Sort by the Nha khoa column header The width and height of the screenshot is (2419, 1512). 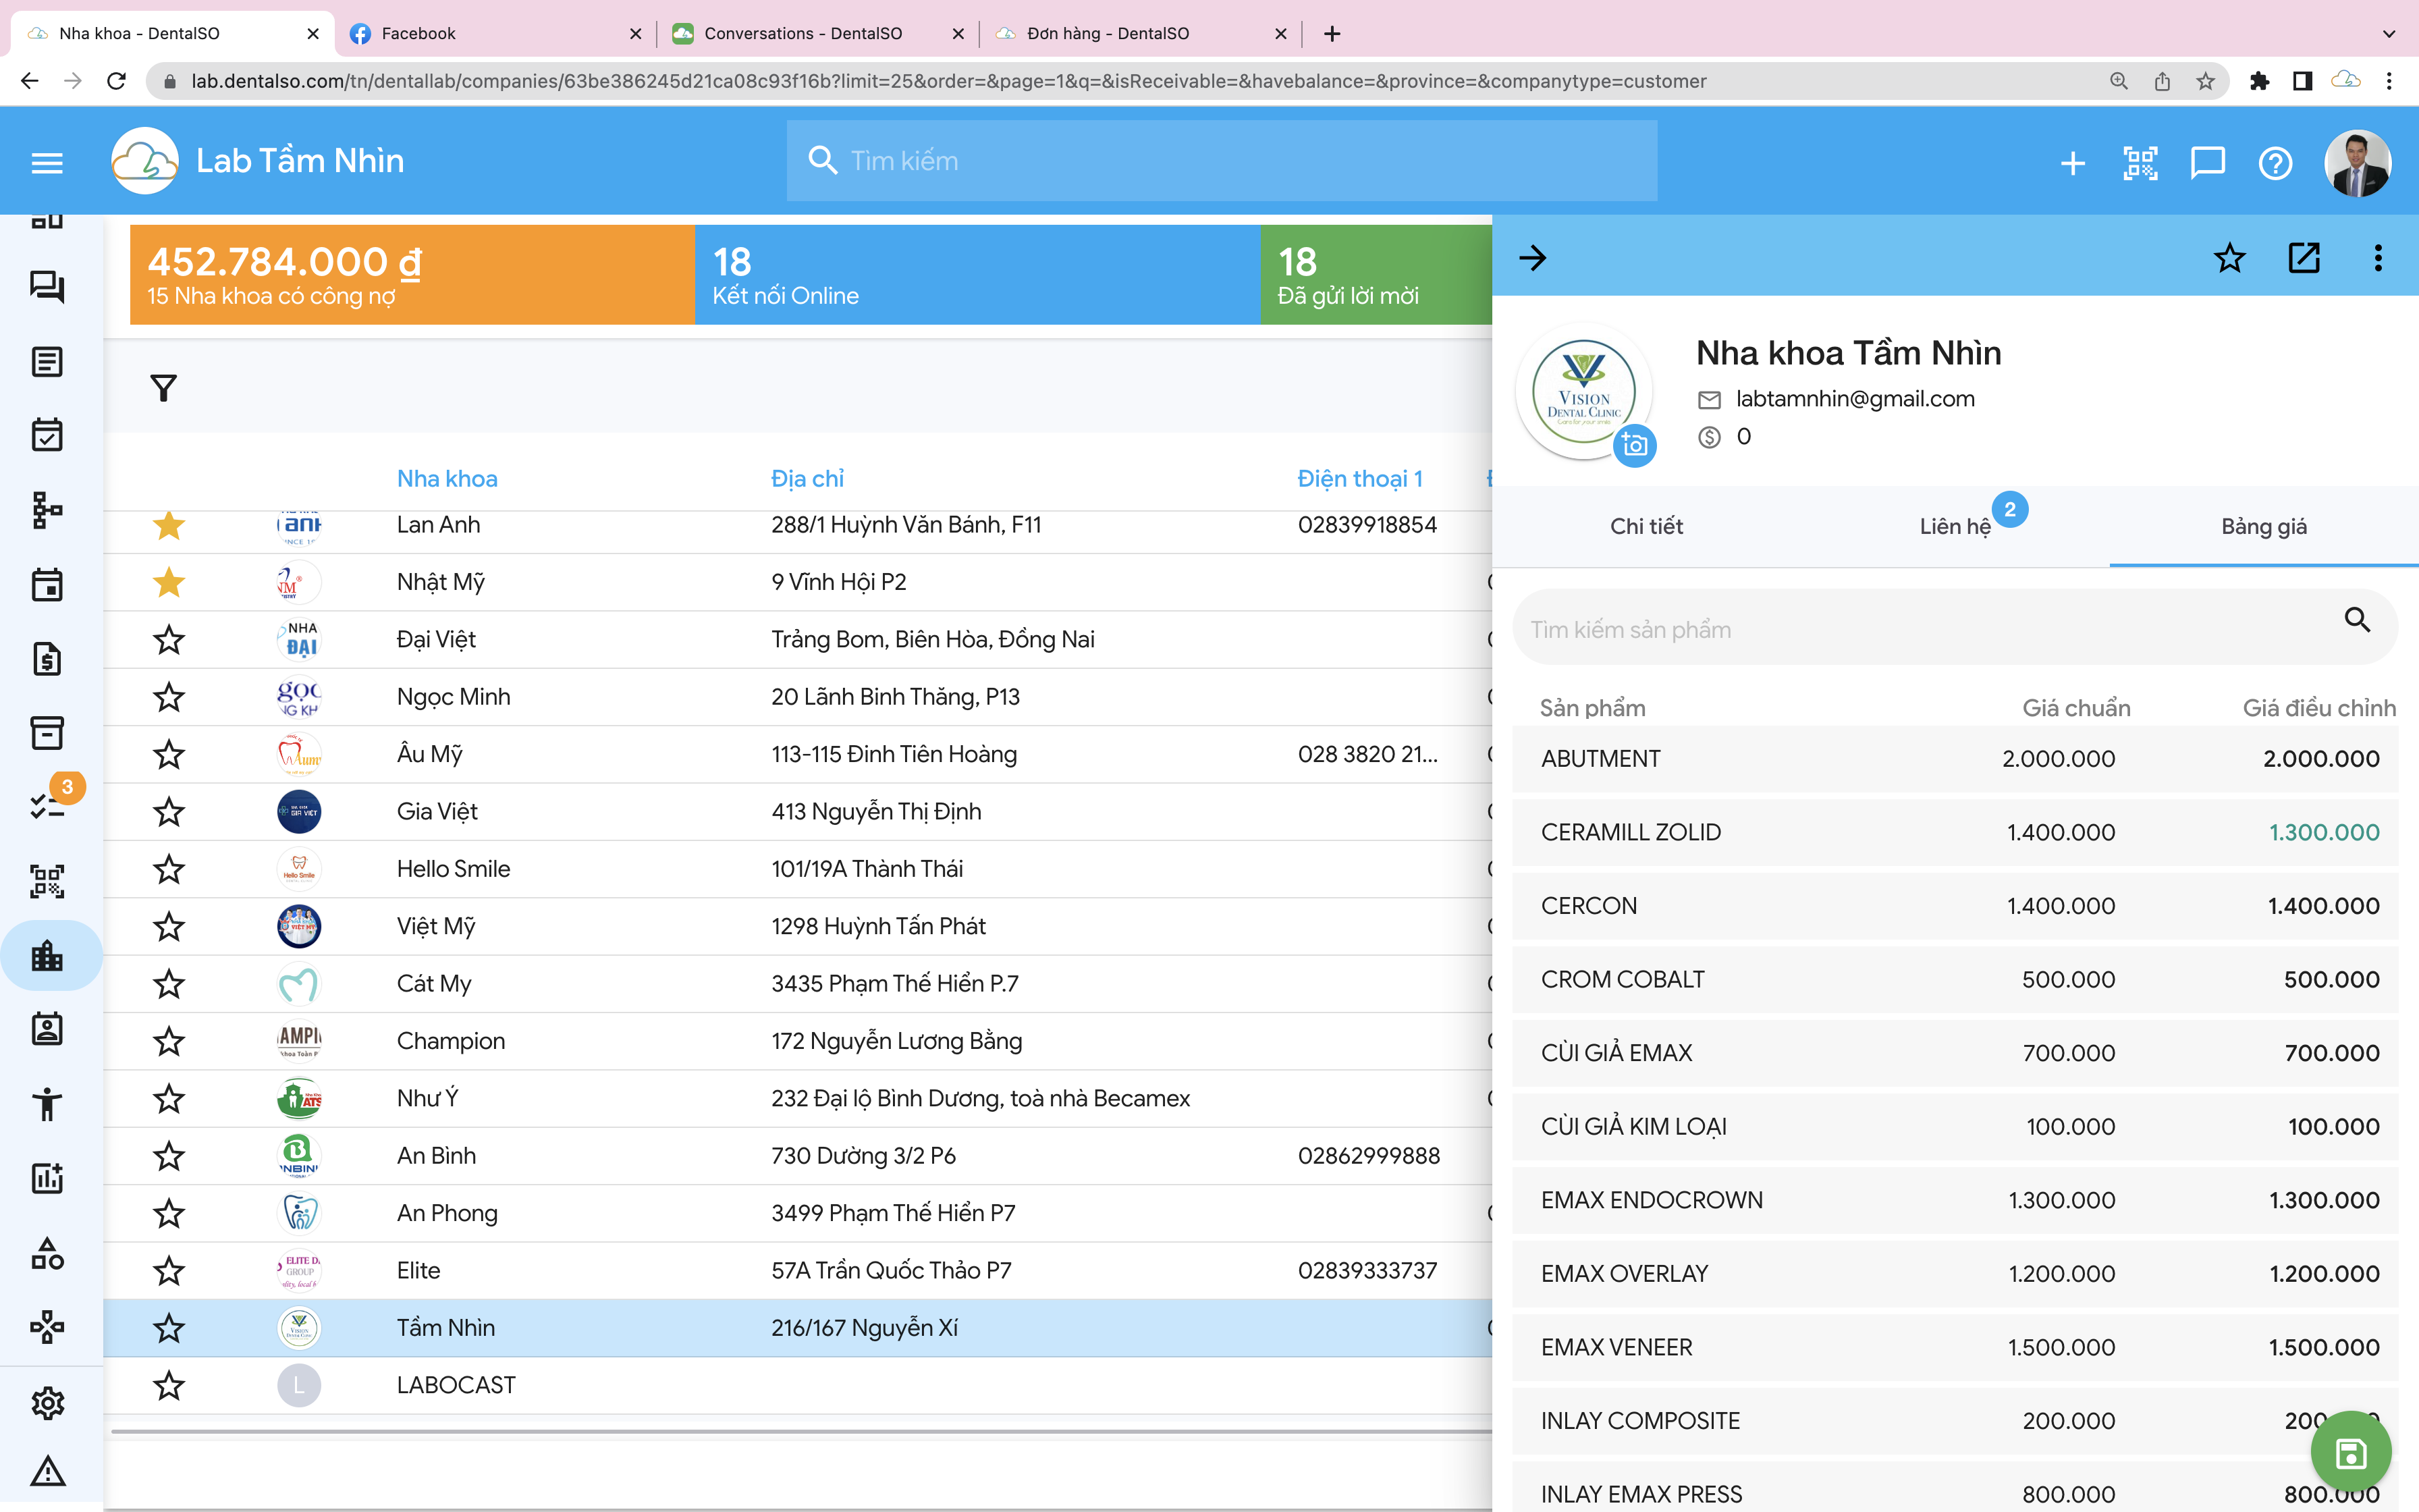tap(447, 479)
